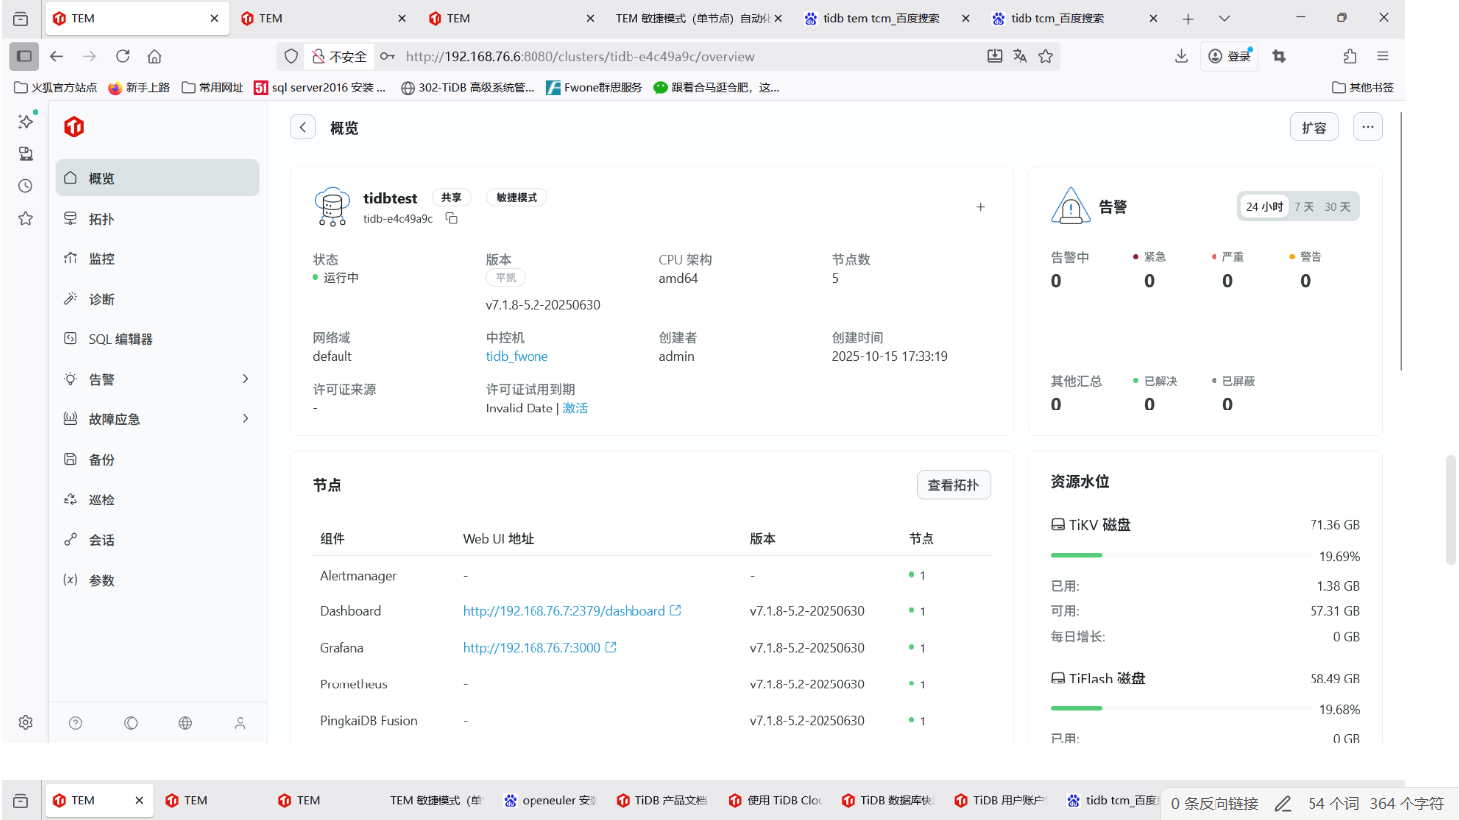The image size is (1459, 820).
Task: Go to 拓扑 in the sidebar
Action: coord(101,219)
